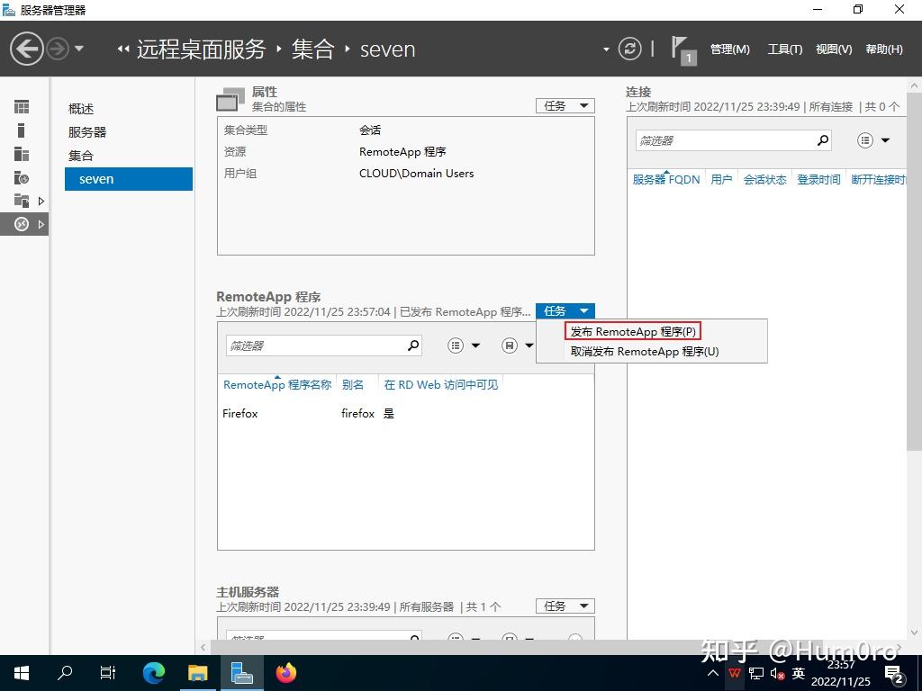This screenshot has width=922, height=691.
Task: Click the vertical scrollbar on right
Action: [915, 270]
